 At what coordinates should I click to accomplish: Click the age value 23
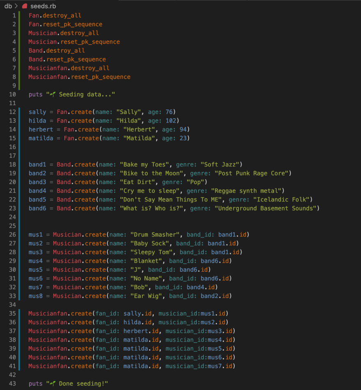click(x=183, y=138)
